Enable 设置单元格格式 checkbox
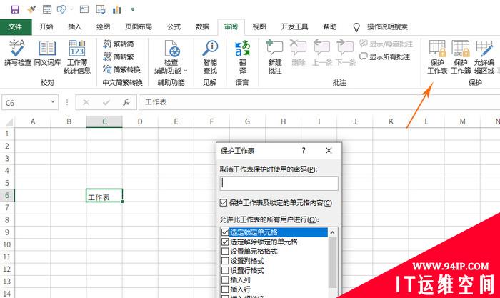The width and height of the screenshot is (500, 298). coord(225,252)
